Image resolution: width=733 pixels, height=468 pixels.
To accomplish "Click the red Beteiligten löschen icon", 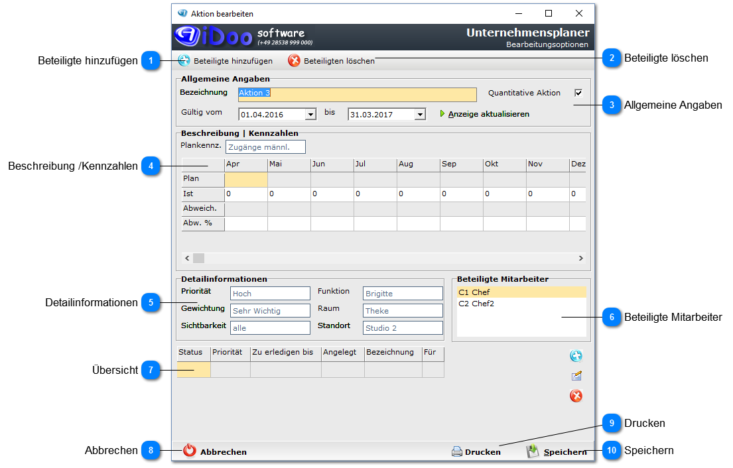I will point(294,60).
